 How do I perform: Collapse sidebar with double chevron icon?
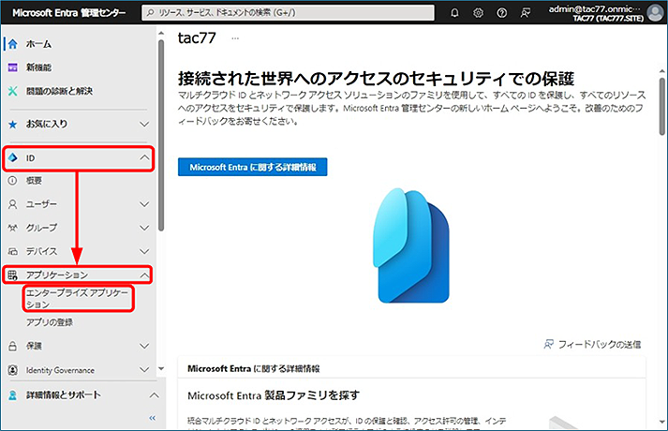pos(153,418)
